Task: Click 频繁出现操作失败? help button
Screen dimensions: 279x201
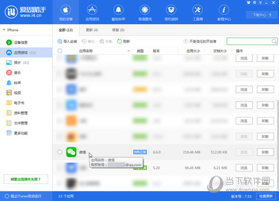Action: tap(26, 179)
